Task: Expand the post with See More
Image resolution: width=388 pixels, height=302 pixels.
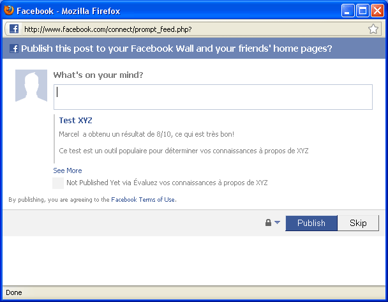Action: (x=68, y=170)
